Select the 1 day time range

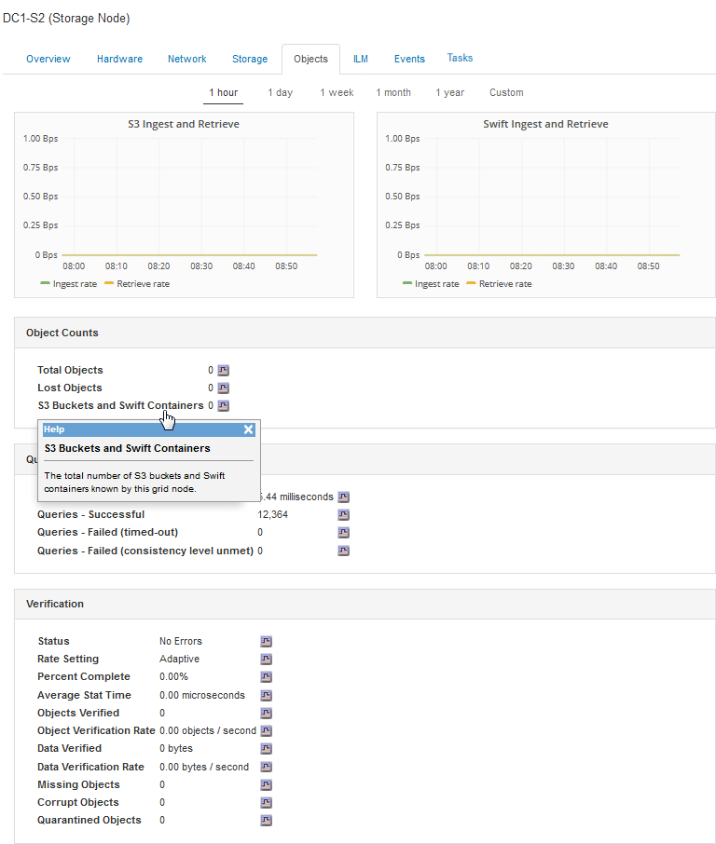click(x=280, y=92)
